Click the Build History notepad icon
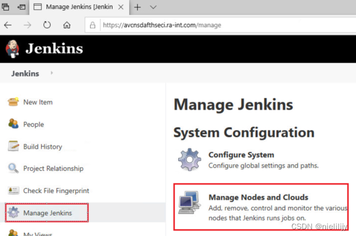The image size is (356, 236). point(13,146)
